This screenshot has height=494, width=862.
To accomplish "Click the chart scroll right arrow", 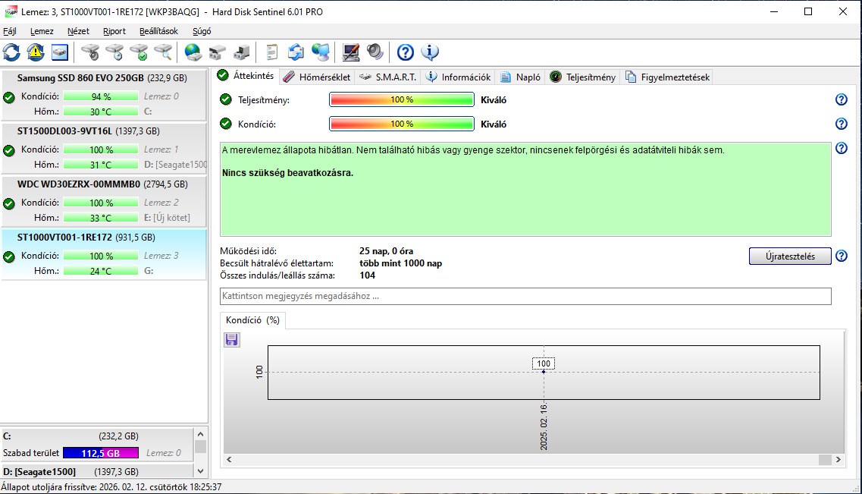I will pyautogui.click(x=838, y=459).
